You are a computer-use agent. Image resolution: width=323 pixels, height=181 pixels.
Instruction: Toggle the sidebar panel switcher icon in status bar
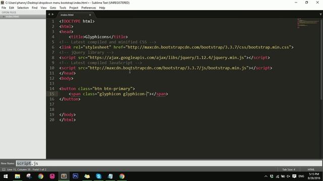pos(4,169)
